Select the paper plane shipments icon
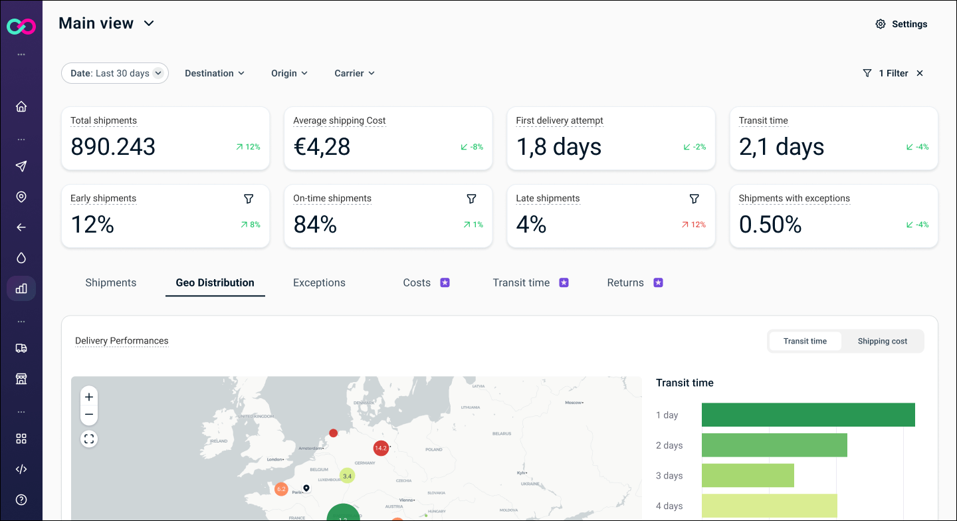Screen dimensions: 957x521 click(x=21, y=166)
